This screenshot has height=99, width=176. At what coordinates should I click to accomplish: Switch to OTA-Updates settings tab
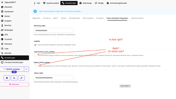[88, 18]
